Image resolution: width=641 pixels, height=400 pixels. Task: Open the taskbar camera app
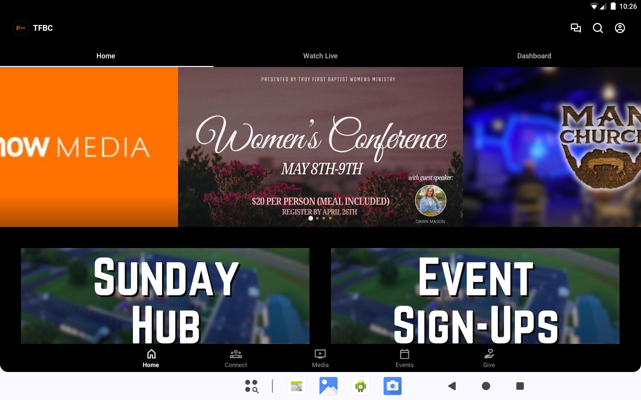tap(392, 386)
